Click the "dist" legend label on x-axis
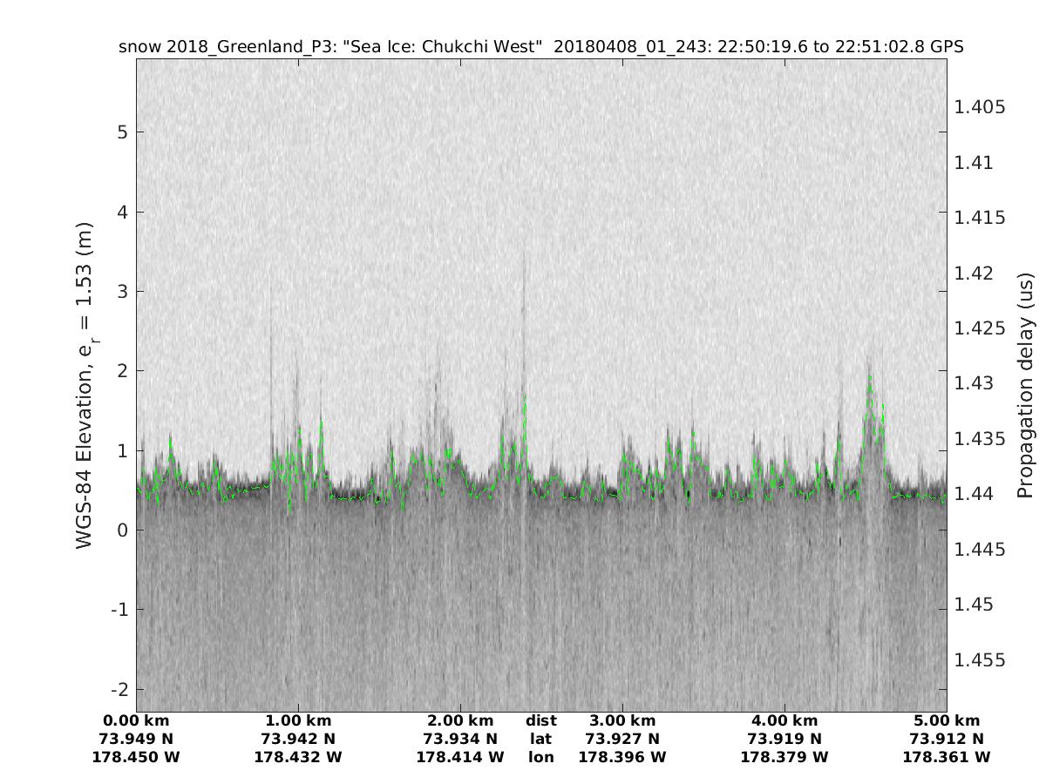Viewport: 1046px width, 784px height. 541,721
